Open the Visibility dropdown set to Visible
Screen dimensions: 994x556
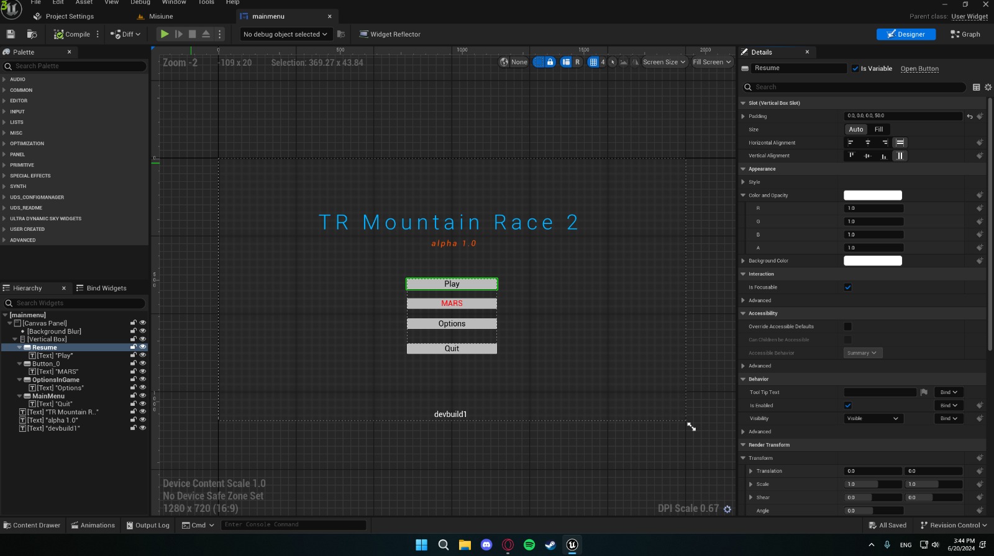(873, 418)
